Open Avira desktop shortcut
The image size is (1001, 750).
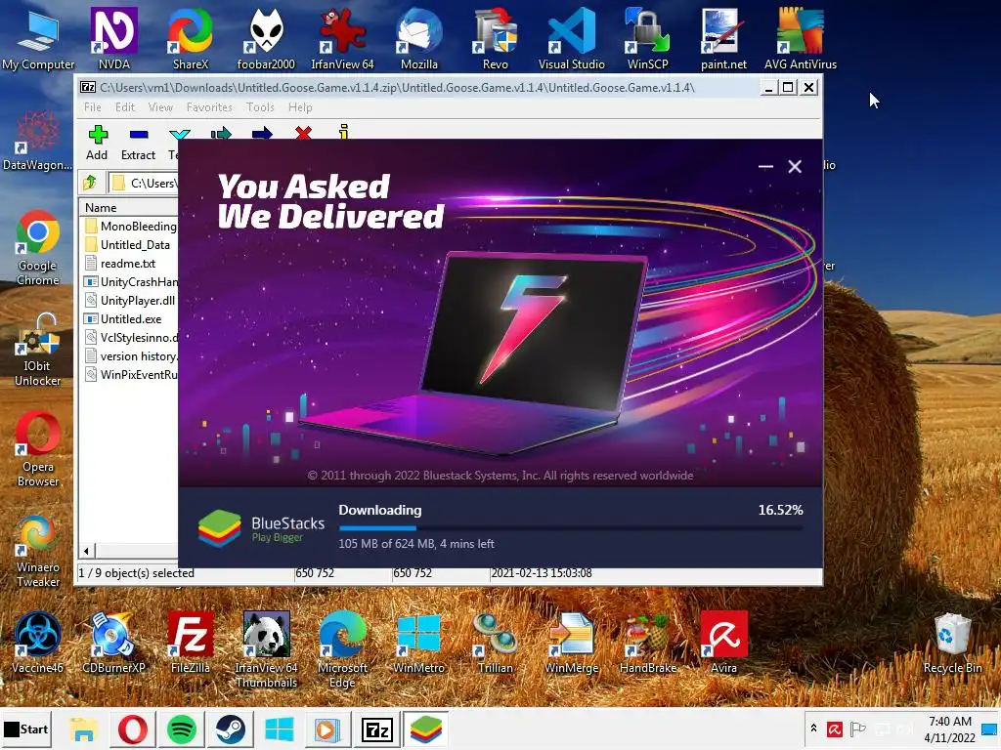click(723, 643)
